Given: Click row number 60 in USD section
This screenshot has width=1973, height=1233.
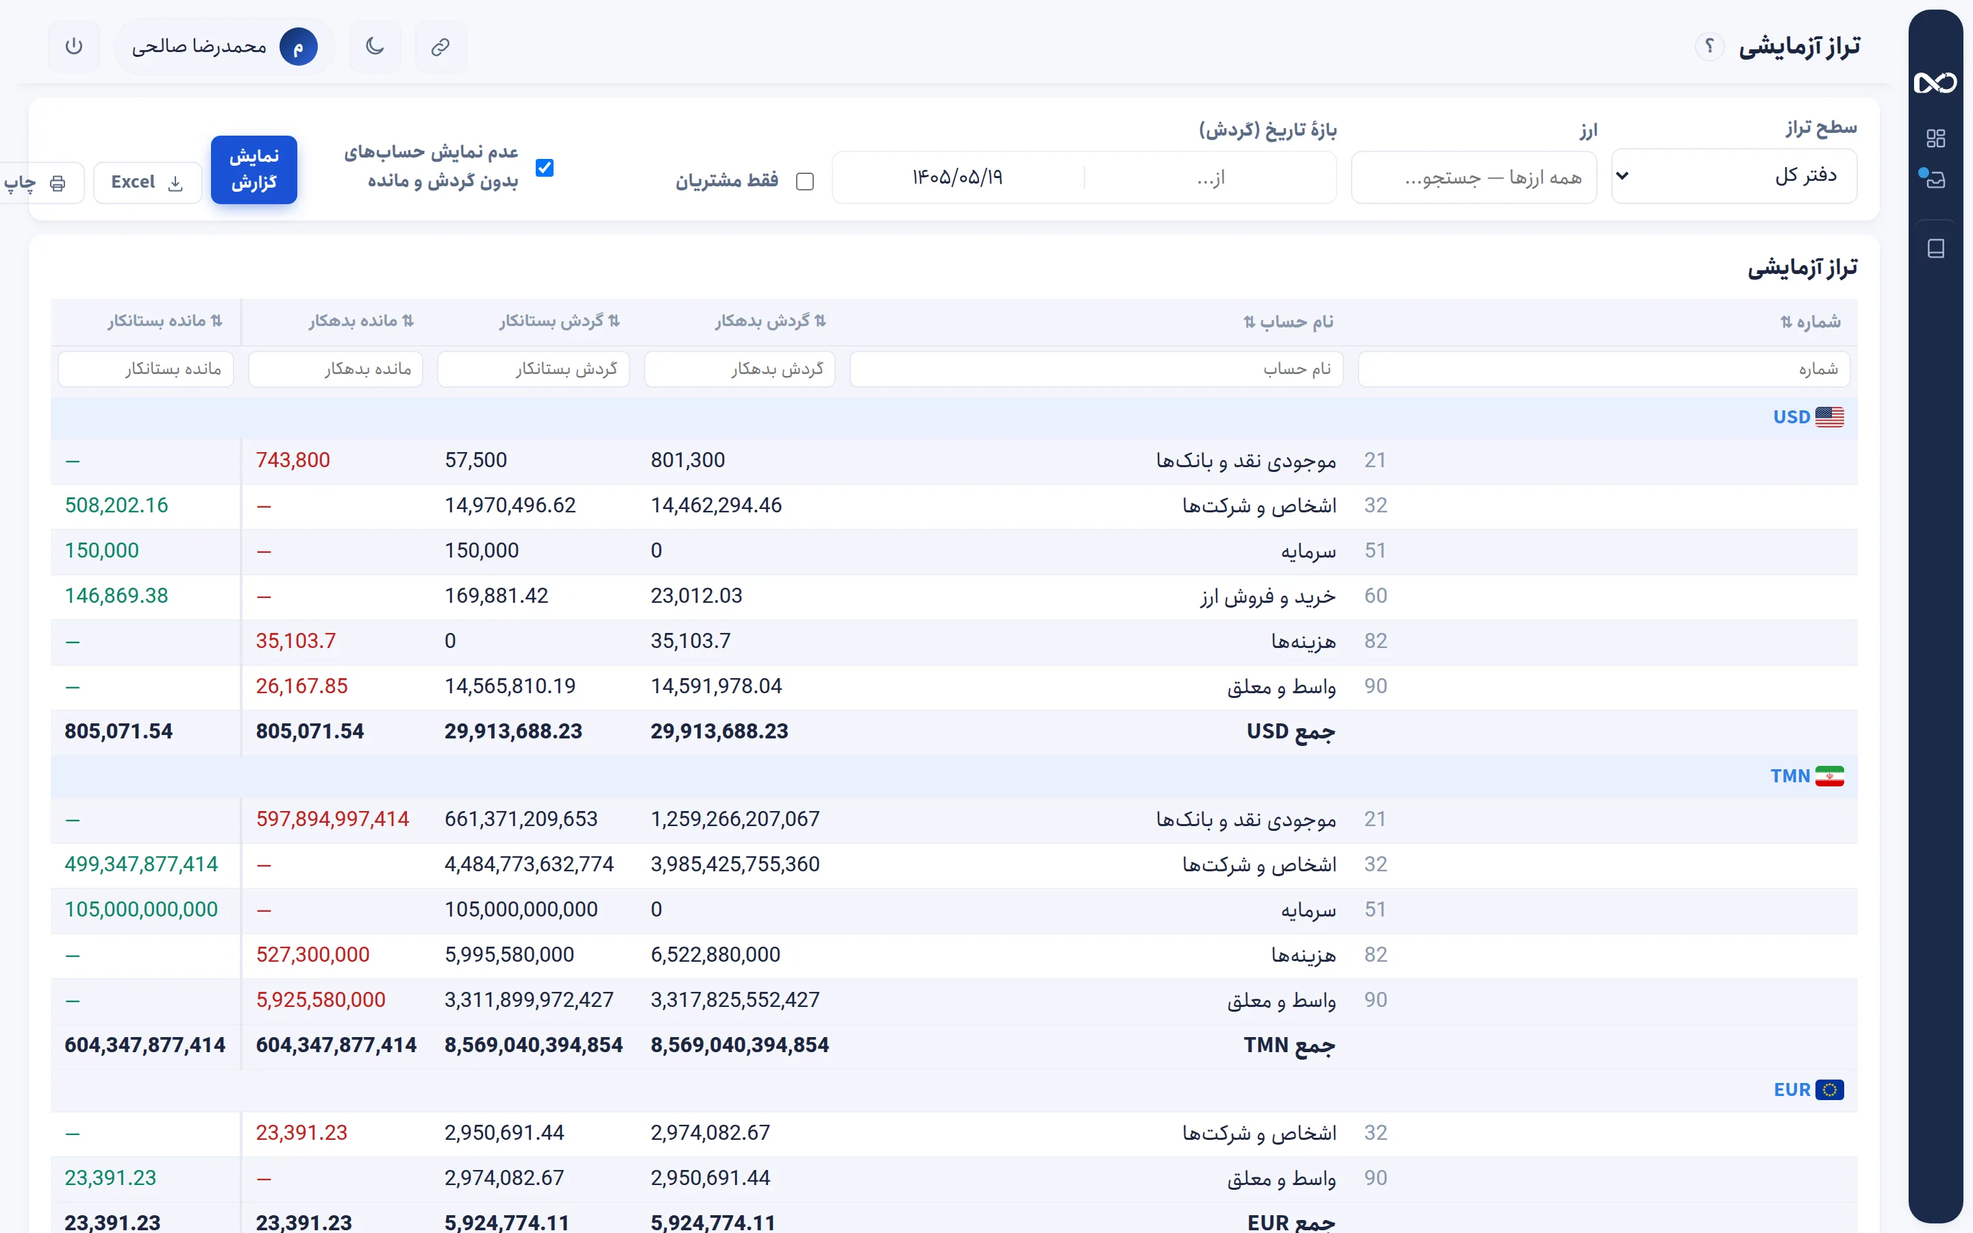Looking at the screenshot, I should click(x=1376, y=595).
